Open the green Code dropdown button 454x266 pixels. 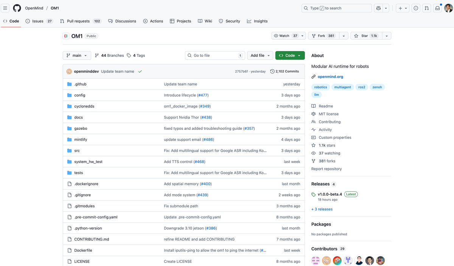[290, 55]
